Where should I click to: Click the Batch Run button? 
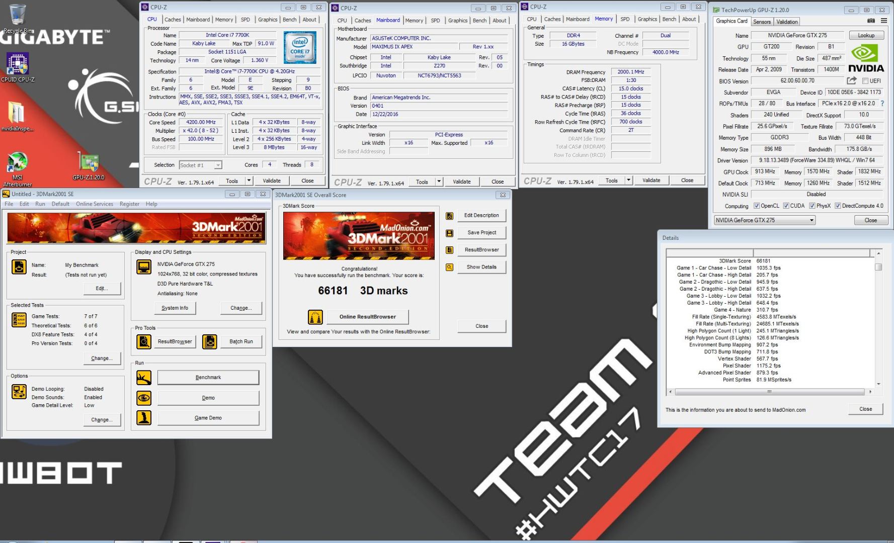click(241, 341)
